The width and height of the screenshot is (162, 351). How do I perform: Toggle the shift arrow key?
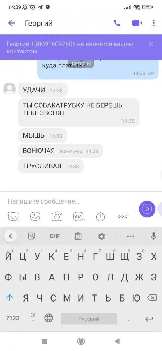pos(9,298)
